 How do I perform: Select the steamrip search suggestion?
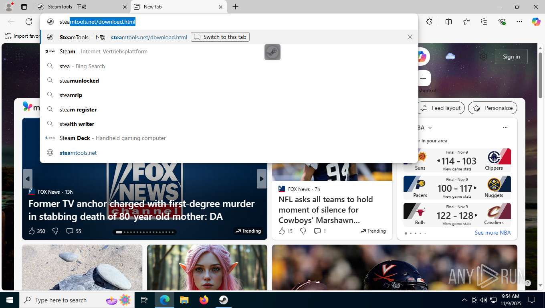[229, 95]
